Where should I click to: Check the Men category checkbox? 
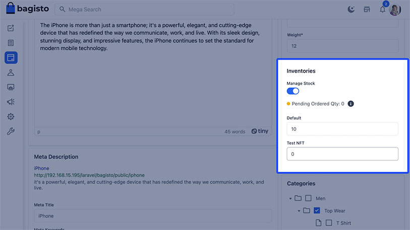pyautogui.click(x=308, y=198)
